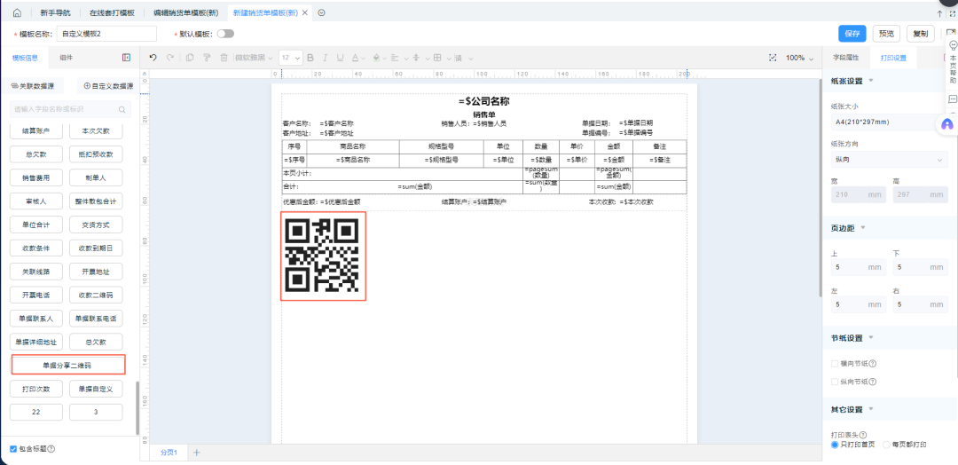
Task: Switch to the 在线套打模板 tab
Action: tap(112, 12)
